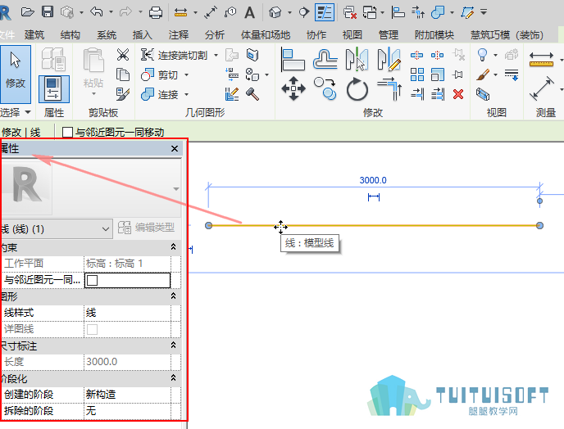Open the 结构 ribbon tab
Viewport: 564px width, 429px height.
coord(70,35)
